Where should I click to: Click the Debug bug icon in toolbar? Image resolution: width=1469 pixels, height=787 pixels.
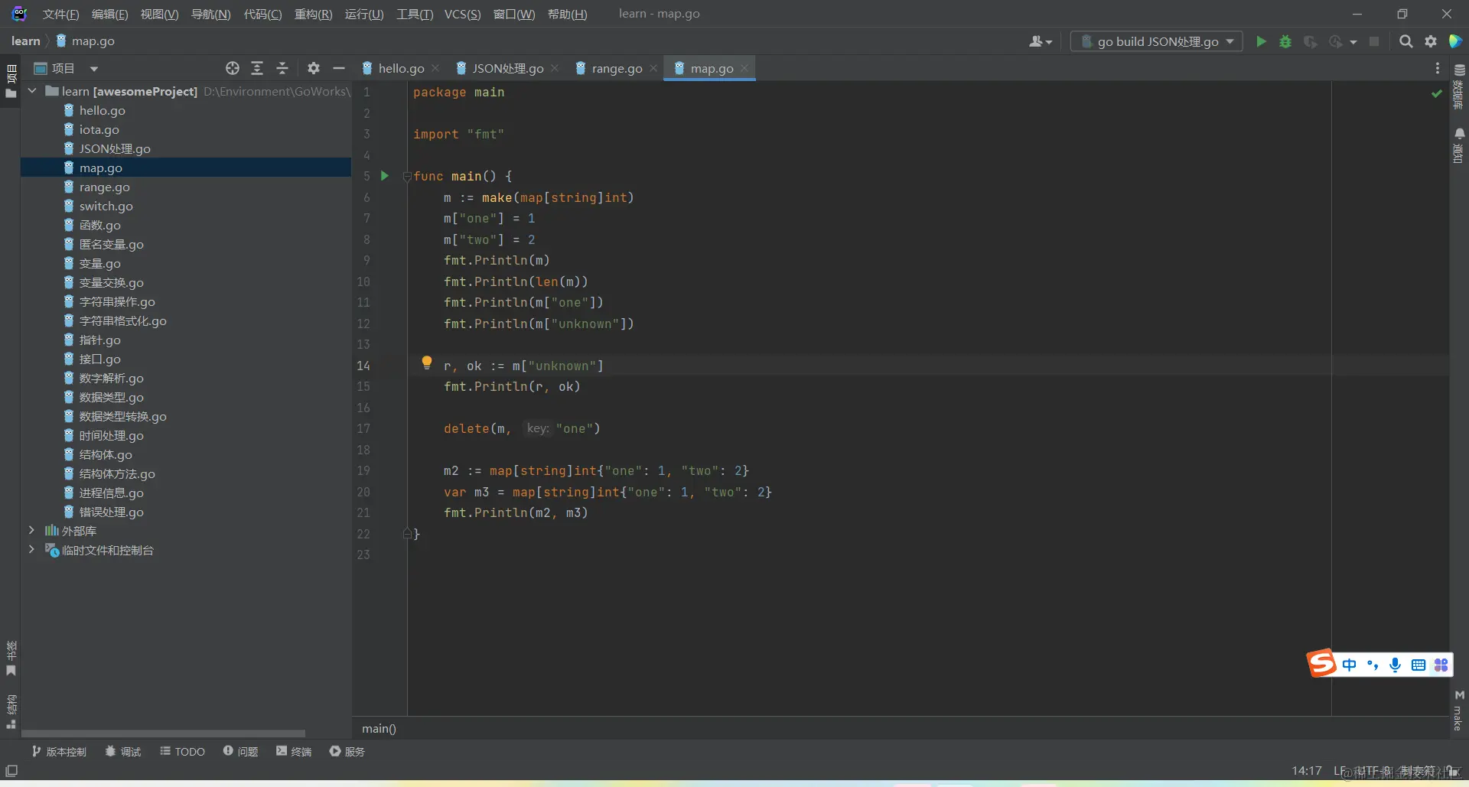pos(1285,42)
